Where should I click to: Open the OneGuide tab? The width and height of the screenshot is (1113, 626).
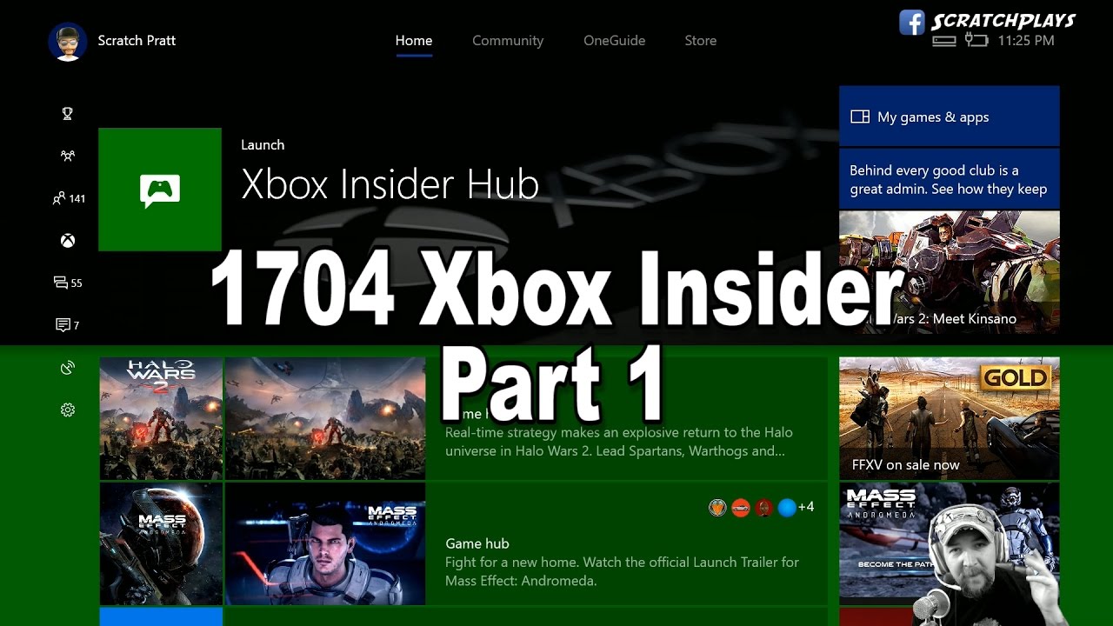(615, 41)
